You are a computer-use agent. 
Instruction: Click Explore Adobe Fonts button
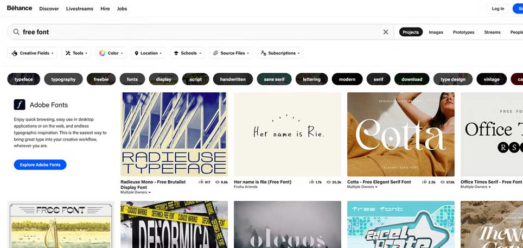click(40, 164)
